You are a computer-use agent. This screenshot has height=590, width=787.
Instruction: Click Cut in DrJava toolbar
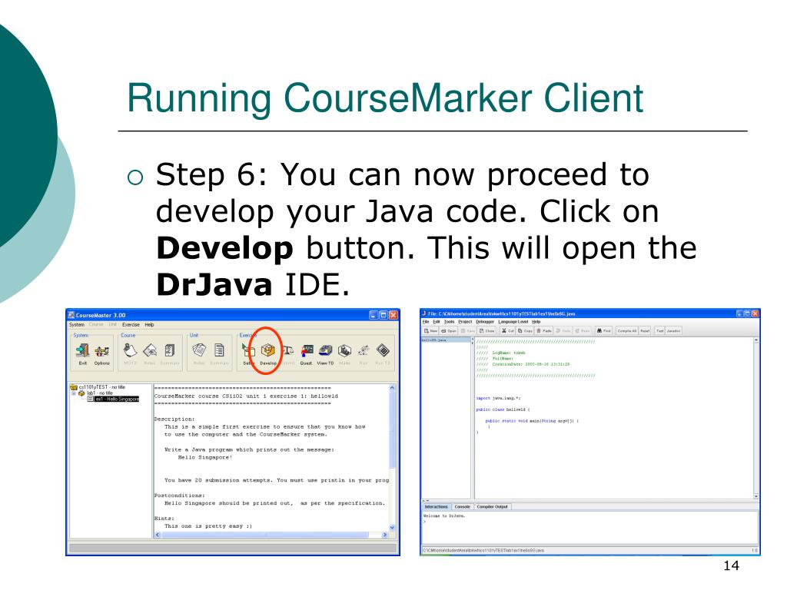point(507,330)
